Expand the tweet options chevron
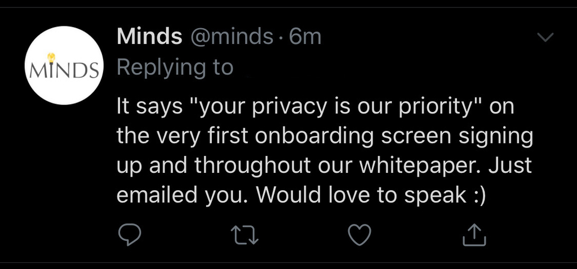This screenshot has width=577, height=269. click(546, 38)
